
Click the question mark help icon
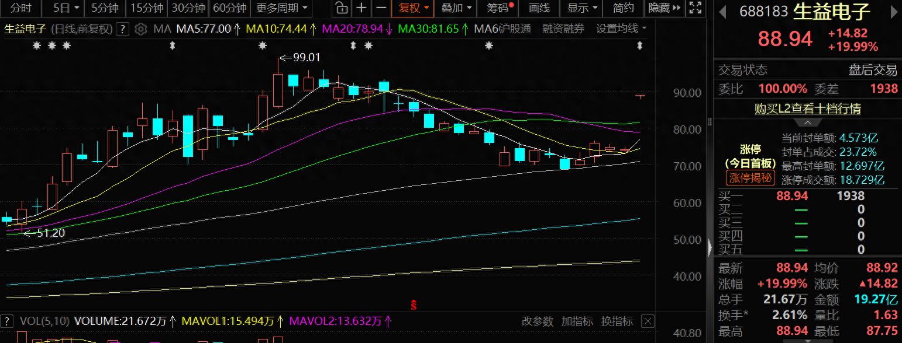coord(122,28)
